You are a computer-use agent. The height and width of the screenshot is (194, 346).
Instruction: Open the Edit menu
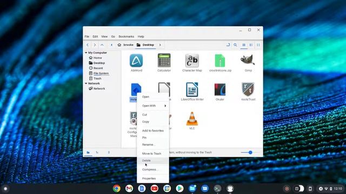point(95,37)
